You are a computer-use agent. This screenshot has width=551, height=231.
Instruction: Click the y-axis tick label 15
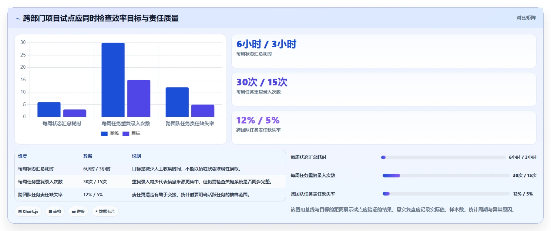tap(23, 80)
